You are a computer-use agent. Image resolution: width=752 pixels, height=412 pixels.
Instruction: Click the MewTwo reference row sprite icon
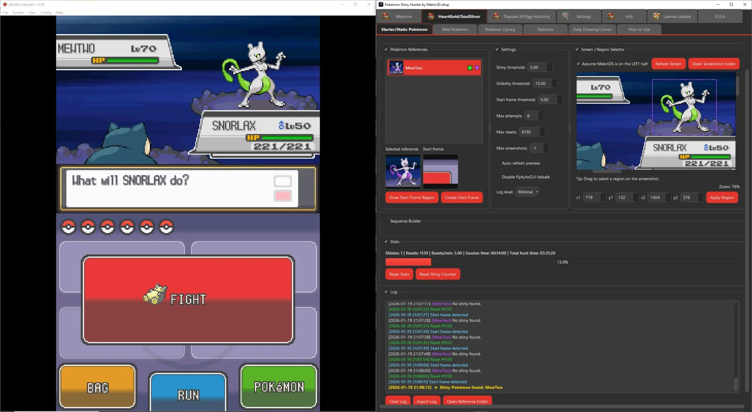[396, 68]
